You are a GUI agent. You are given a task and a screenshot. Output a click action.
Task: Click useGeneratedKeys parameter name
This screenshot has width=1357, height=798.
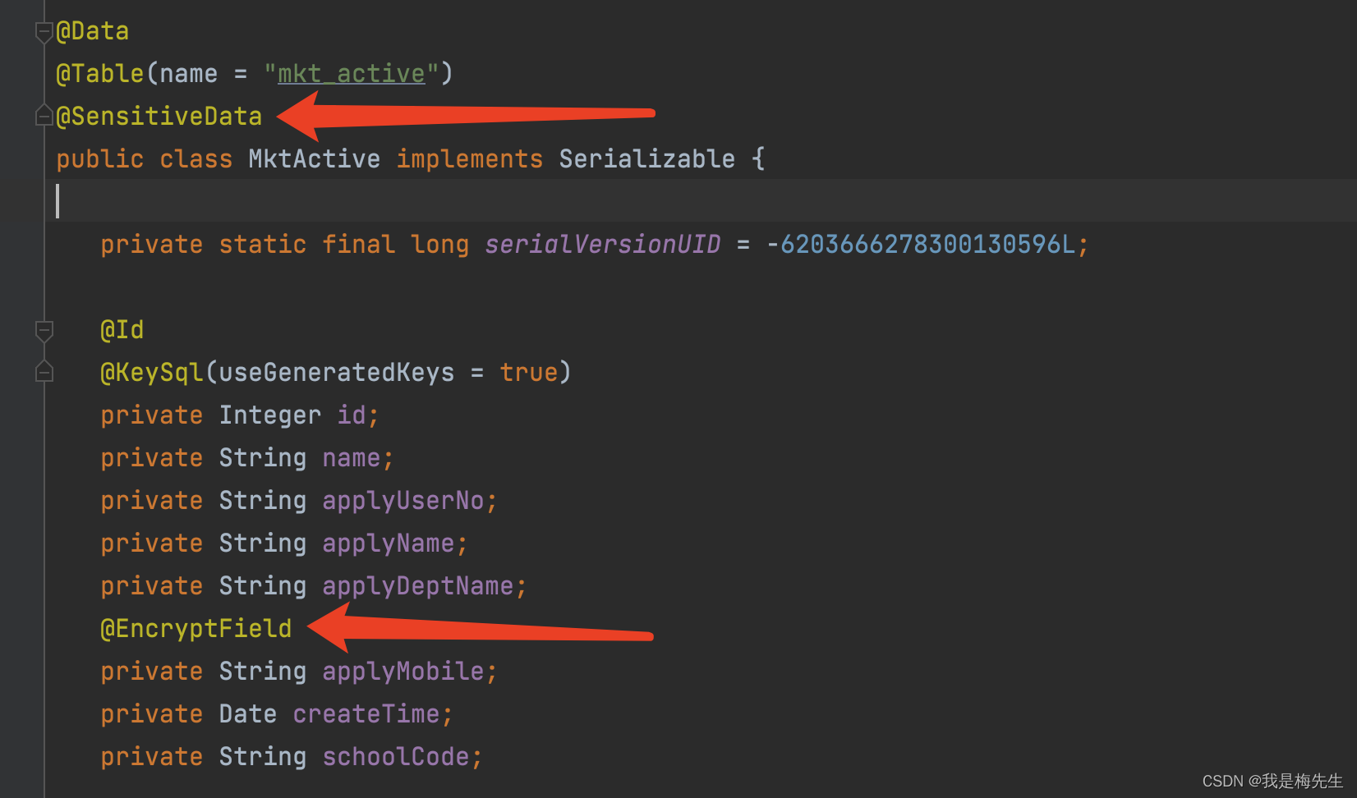point(337,373)
